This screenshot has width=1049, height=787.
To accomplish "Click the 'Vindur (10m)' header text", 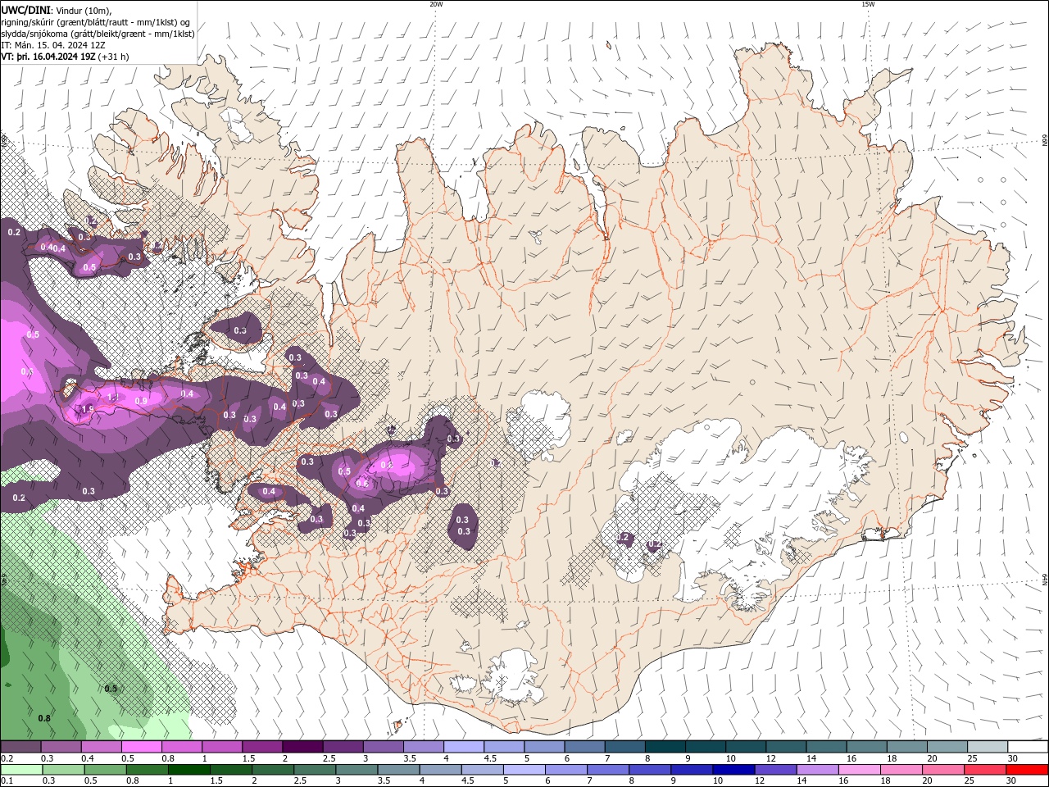I will [83, 10].
